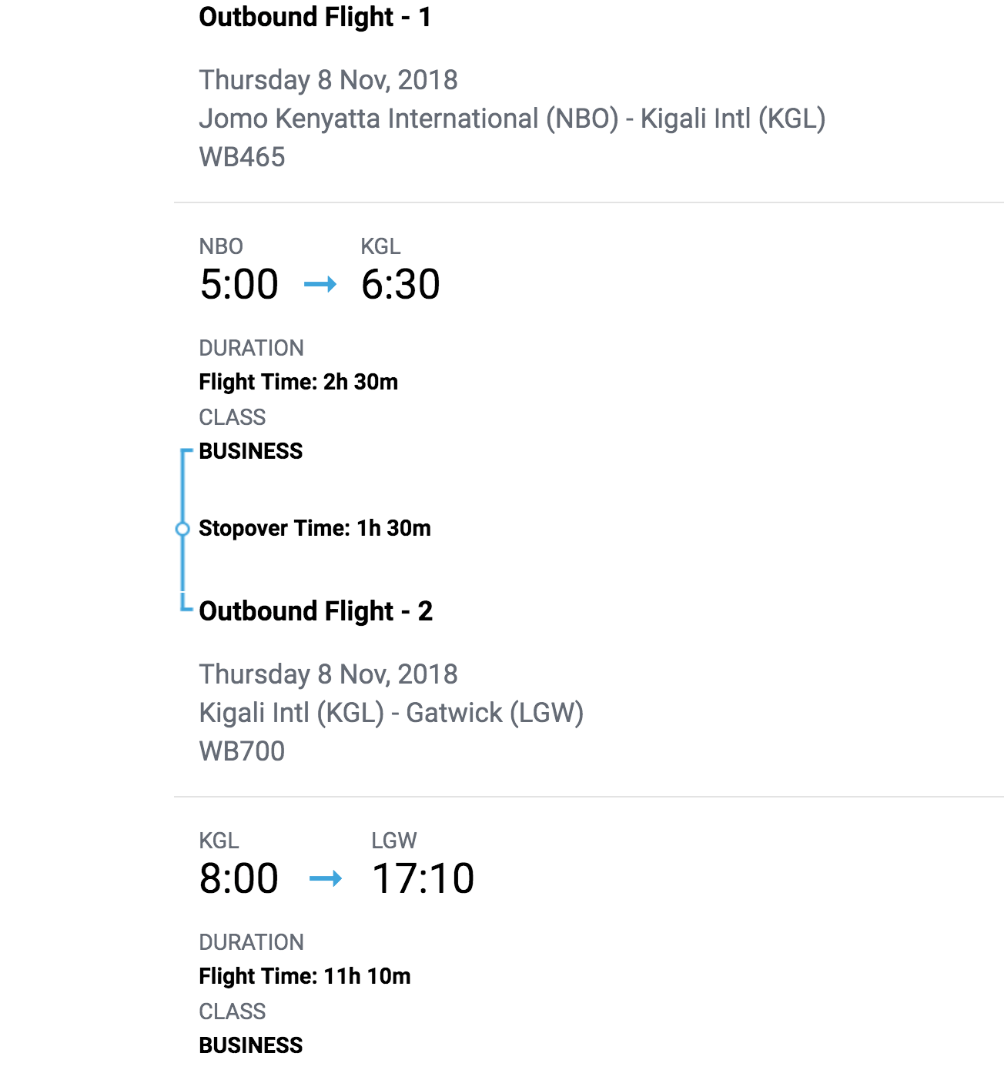Select the Outbound Flight - 2 heading
The width and height of the screenshot is (1004, 1070).
tap(316, 611)
